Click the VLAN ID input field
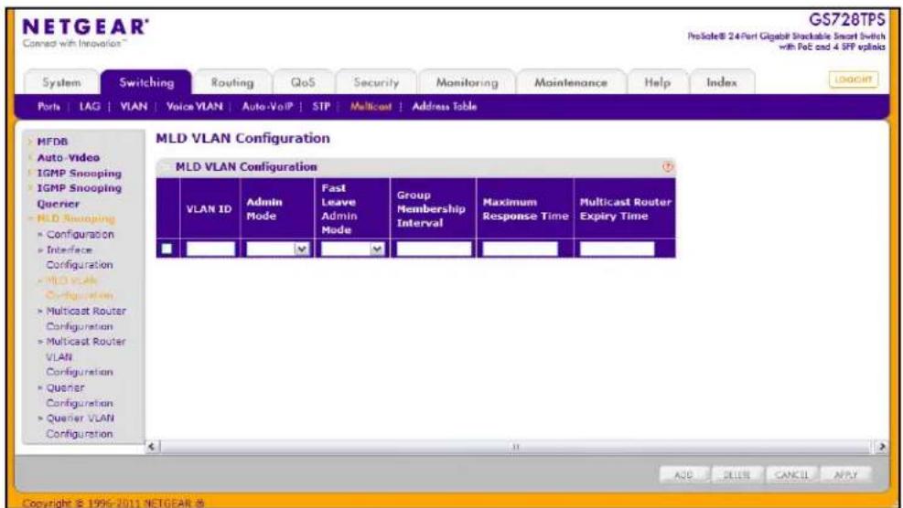Image resolution: width=903 pixels, height=508 pixels. click(210, 249)
